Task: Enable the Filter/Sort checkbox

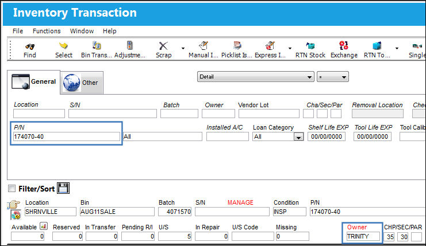Action: point(11,188)
